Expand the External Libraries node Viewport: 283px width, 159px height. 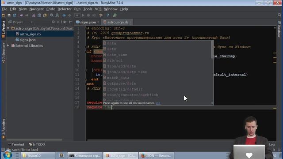[8, 45]
